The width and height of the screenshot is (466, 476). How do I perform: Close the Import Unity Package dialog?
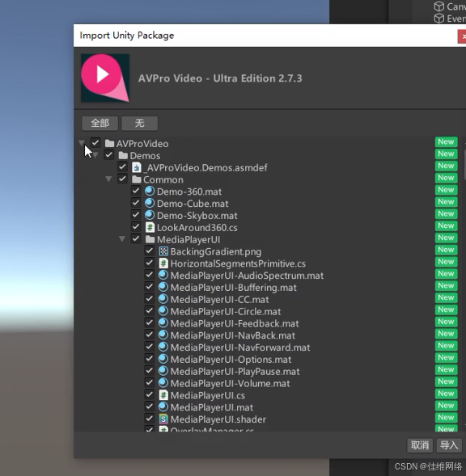[462, 36]
